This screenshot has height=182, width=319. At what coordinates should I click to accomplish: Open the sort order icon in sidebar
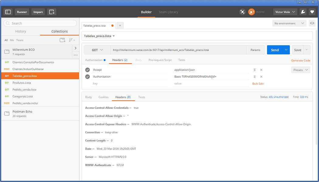(72, 40)
